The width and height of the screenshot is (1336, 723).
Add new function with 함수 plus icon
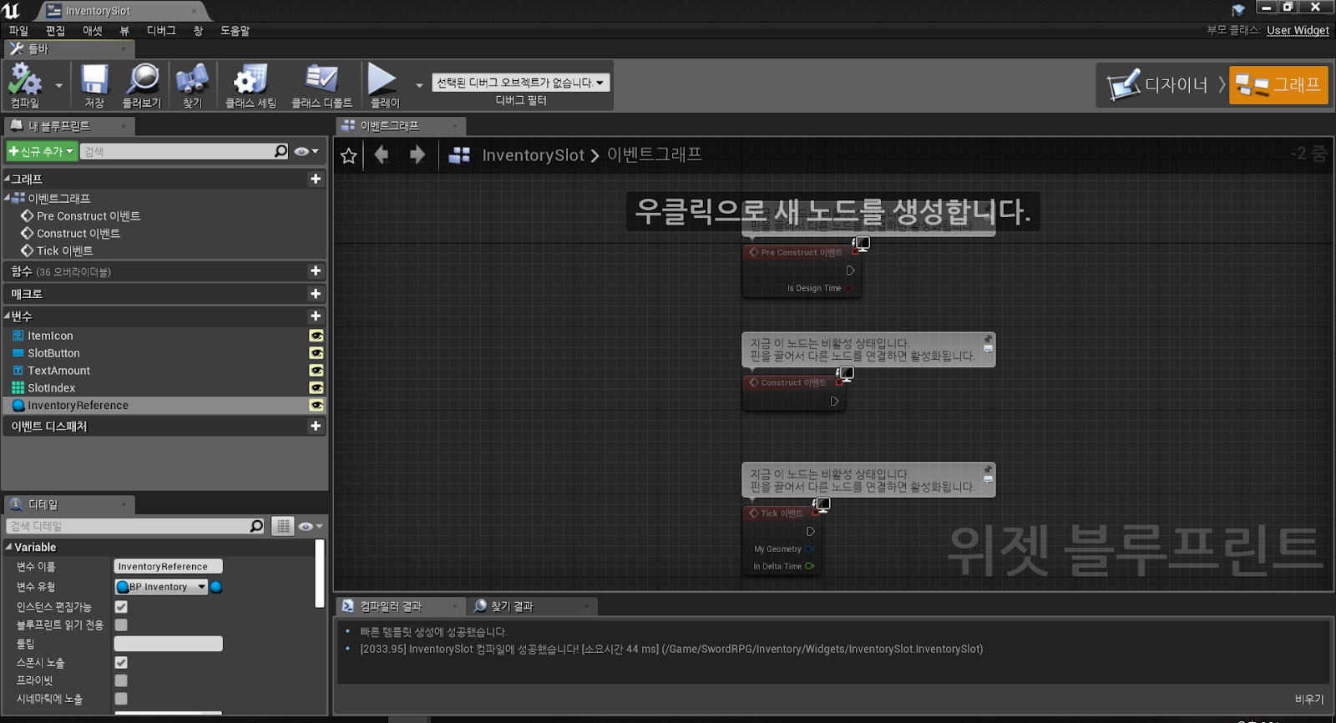pyautogui.click(x=316, y=270)
